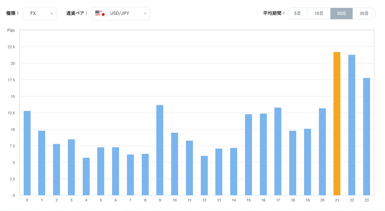The image size is (385, 211).
Task: Click the 2.5 y-axis label
Action: 13,179
